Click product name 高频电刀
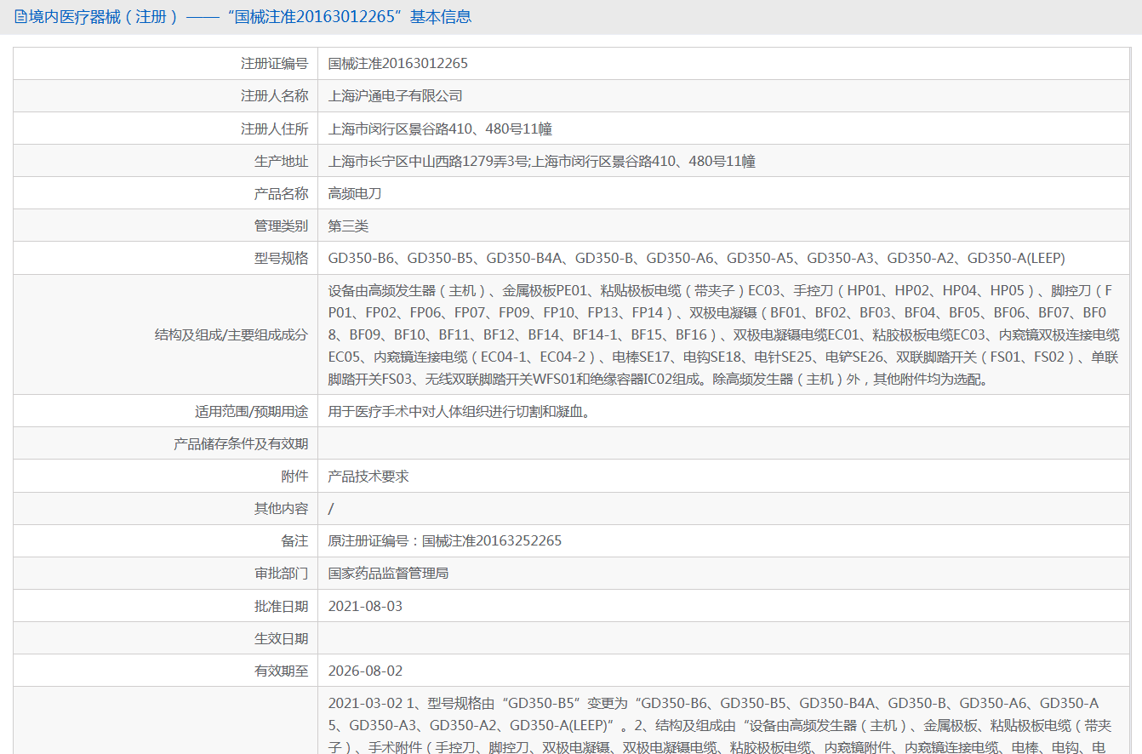The height and width of the screenshot is (754, 1142). 355,193
